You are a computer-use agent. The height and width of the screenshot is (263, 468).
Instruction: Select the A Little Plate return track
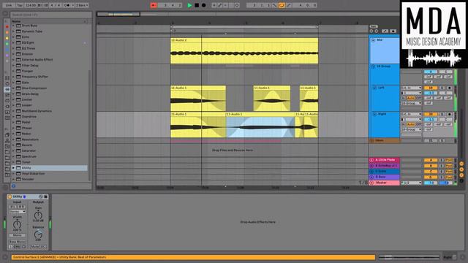(384, 160)
